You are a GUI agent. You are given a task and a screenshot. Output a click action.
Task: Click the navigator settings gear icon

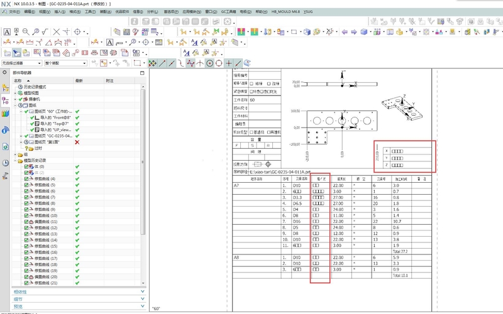pyautogui.click(x=4, y=73)
